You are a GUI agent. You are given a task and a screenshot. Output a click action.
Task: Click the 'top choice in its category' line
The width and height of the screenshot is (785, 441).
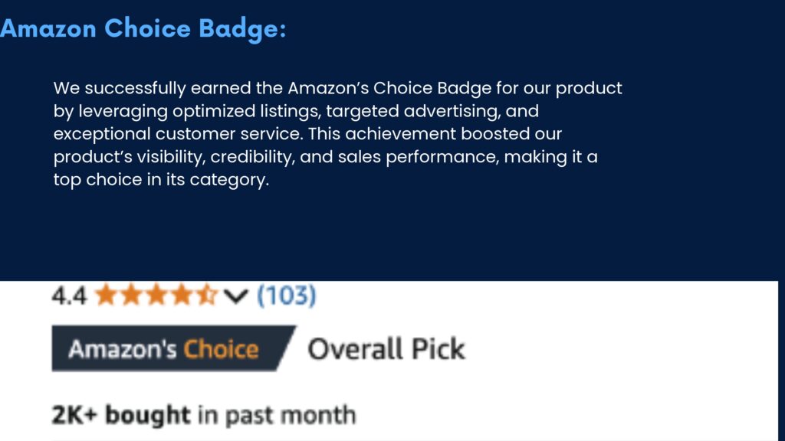(161, 179)
